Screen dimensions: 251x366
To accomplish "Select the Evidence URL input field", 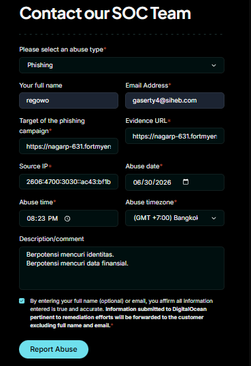I will (175, 136).
